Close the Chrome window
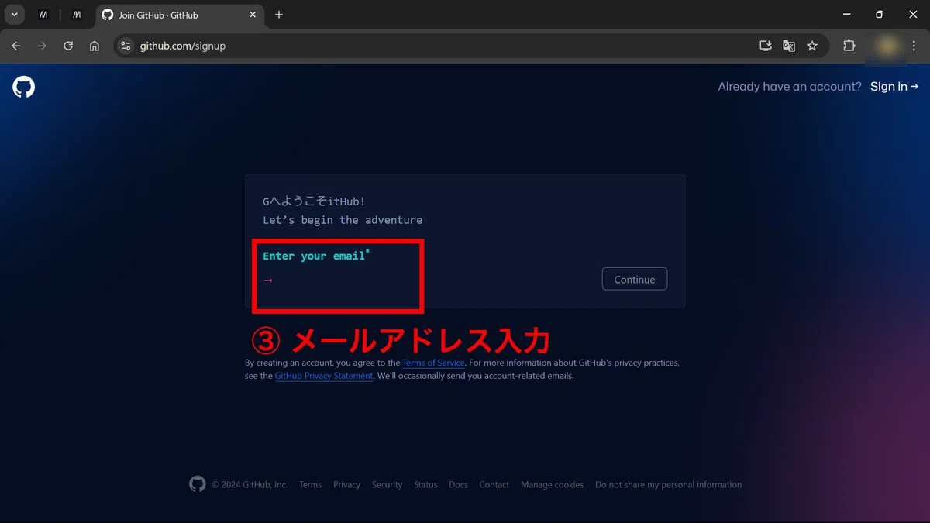Screen dimensions: 930x523 click(913, 15)
